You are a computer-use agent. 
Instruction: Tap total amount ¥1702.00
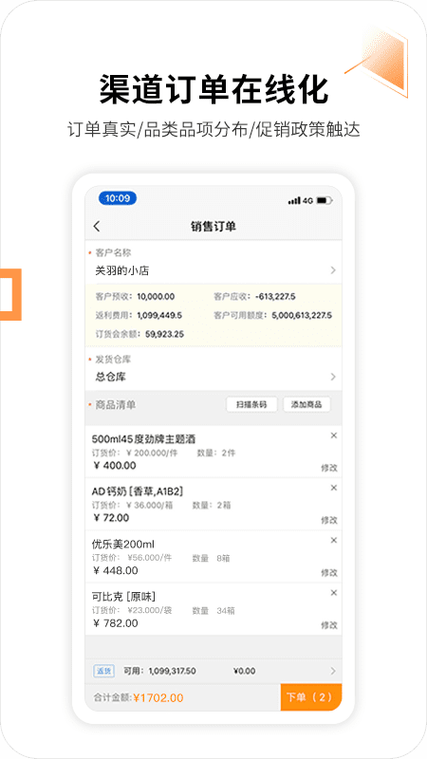(x=158, y=698)
